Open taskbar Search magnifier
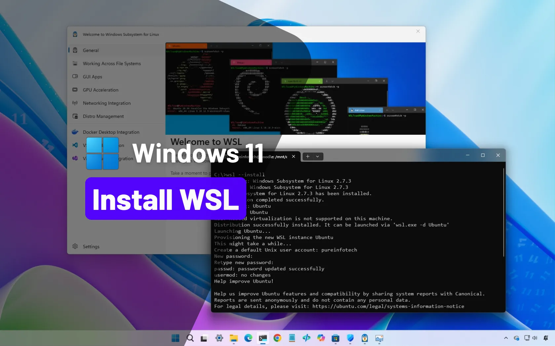 coord(190,338)
